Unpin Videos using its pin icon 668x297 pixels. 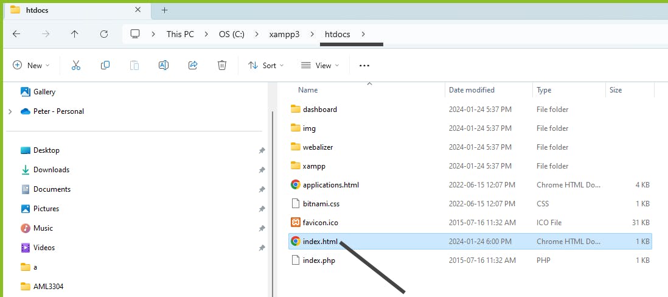click(x=262, y=248)
